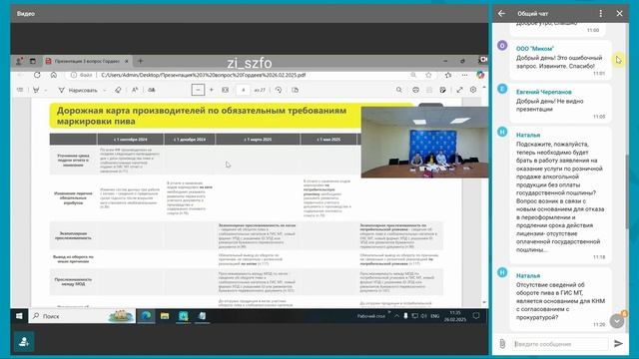Close the Общий чат panel
The width and height of the screenshot is (639, 359).
tap(619, 13)
